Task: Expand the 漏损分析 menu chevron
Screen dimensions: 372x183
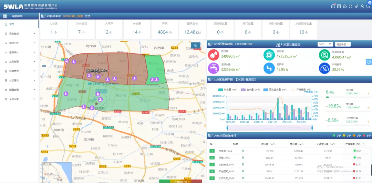Action: [x=34, y=43]
